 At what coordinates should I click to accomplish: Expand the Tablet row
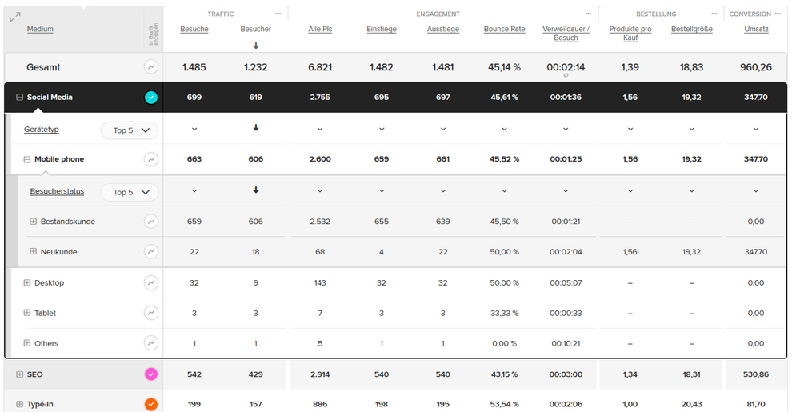click(x=27, y=313)
